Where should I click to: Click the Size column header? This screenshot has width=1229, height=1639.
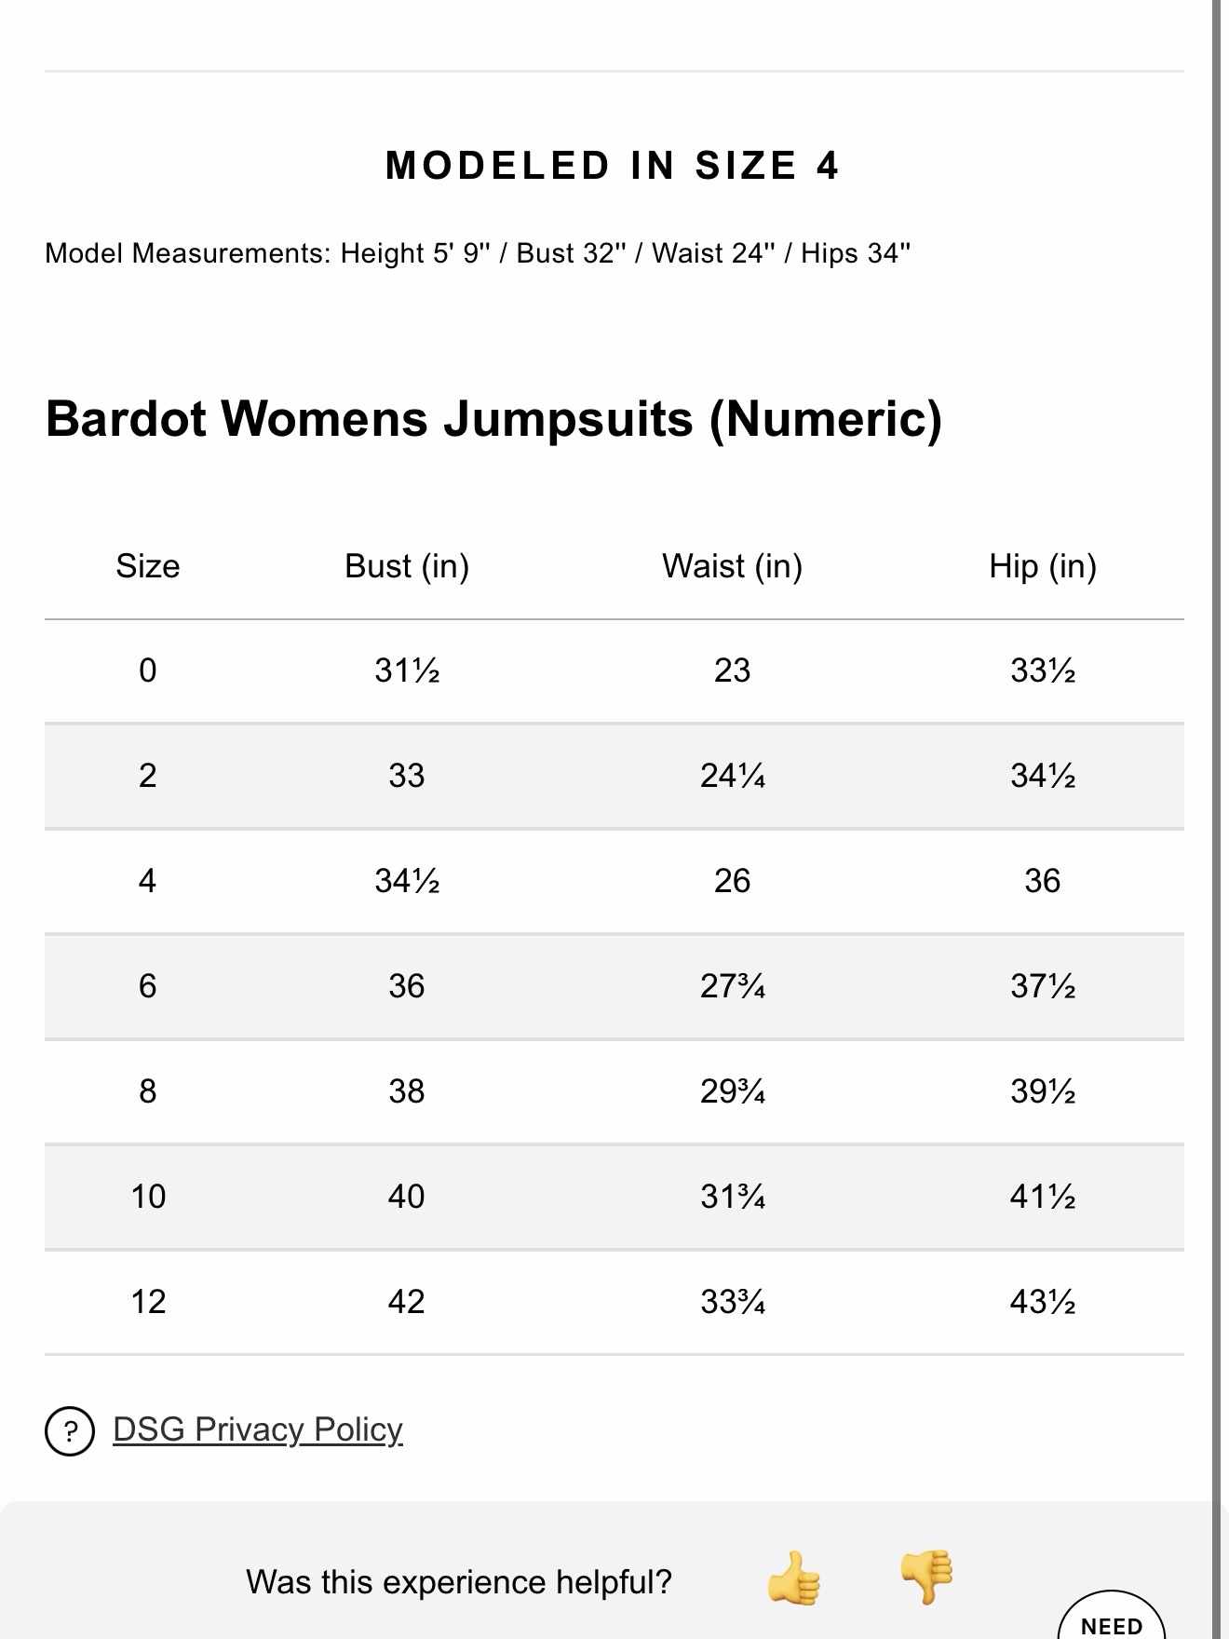coord(148,566)
